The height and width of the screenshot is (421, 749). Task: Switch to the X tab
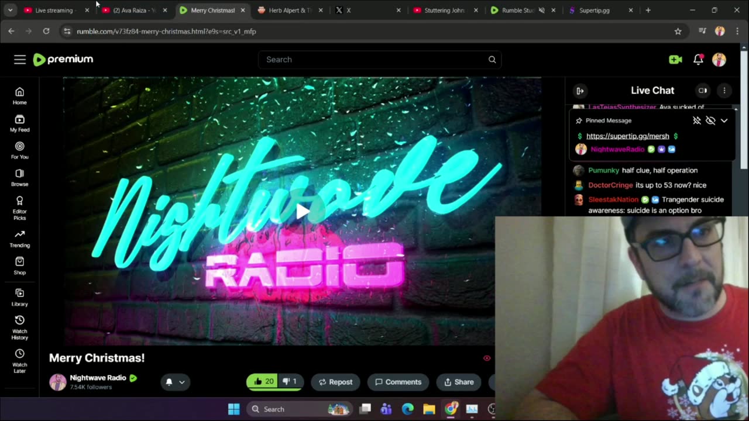point(367,11)
